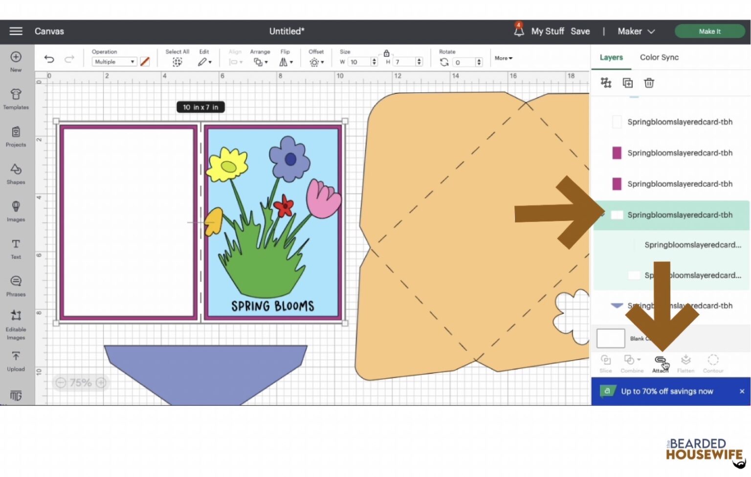Delete selected layers with the trash icon
751x477 pixels.
click(649, 83)
